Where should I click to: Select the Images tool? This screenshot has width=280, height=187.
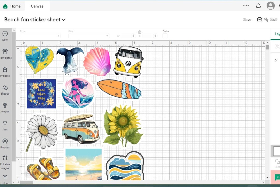coord(5,108)
